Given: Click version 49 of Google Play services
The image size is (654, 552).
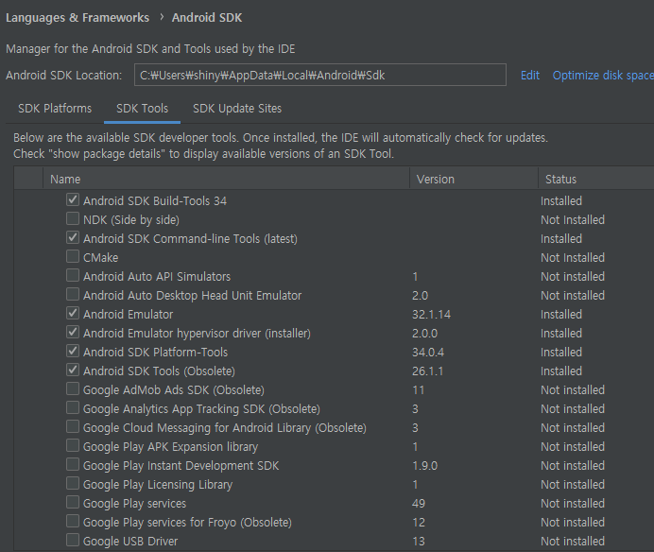Looking at the screenshot, I should tap(419, 504).
